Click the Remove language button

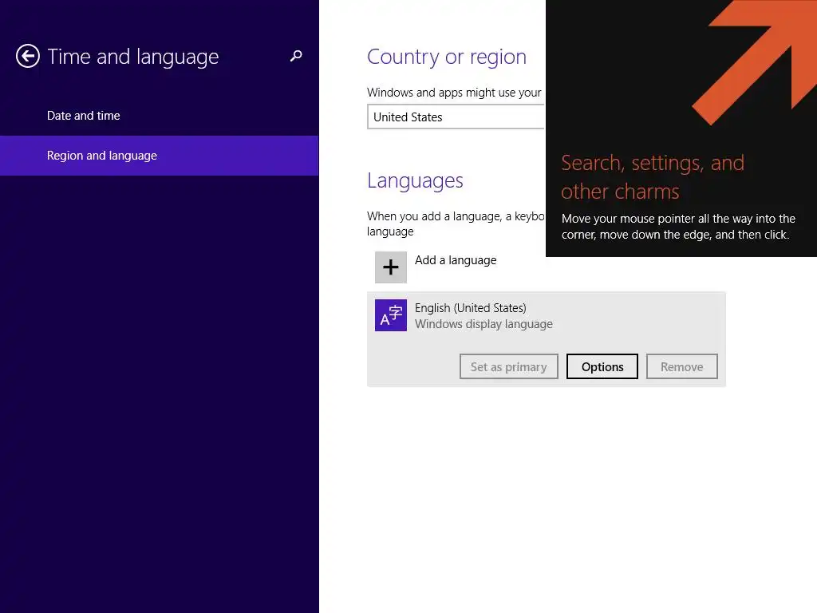pos(681,366)
